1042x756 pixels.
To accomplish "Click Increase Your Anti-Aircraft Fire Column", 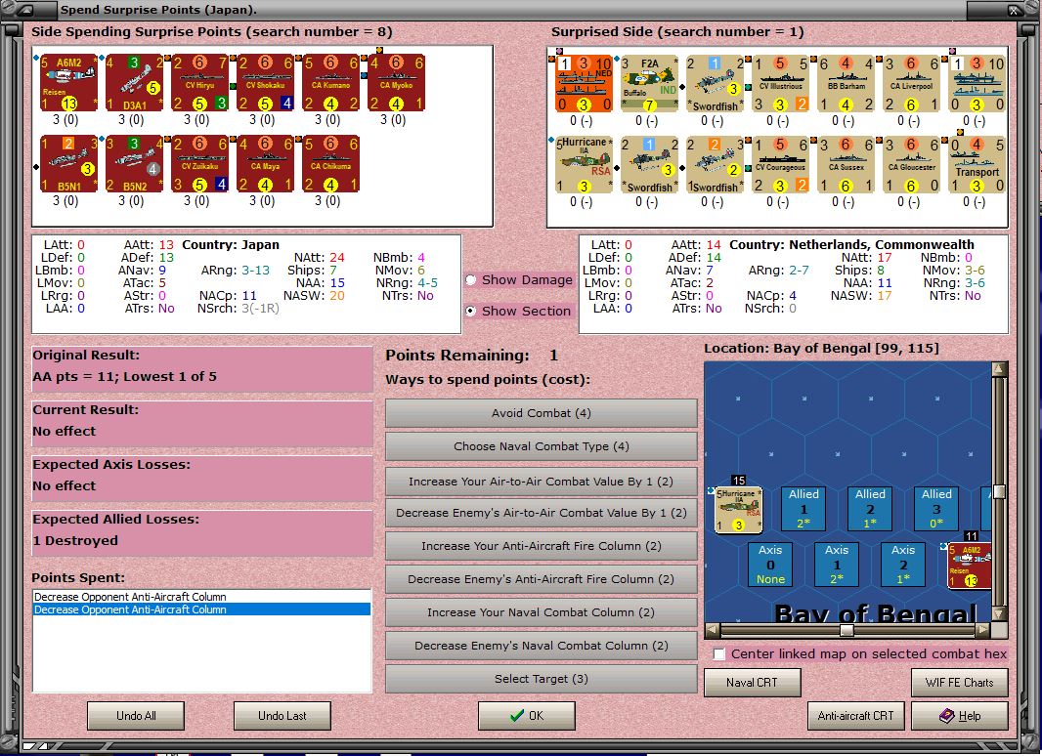I will coord(541,546).
